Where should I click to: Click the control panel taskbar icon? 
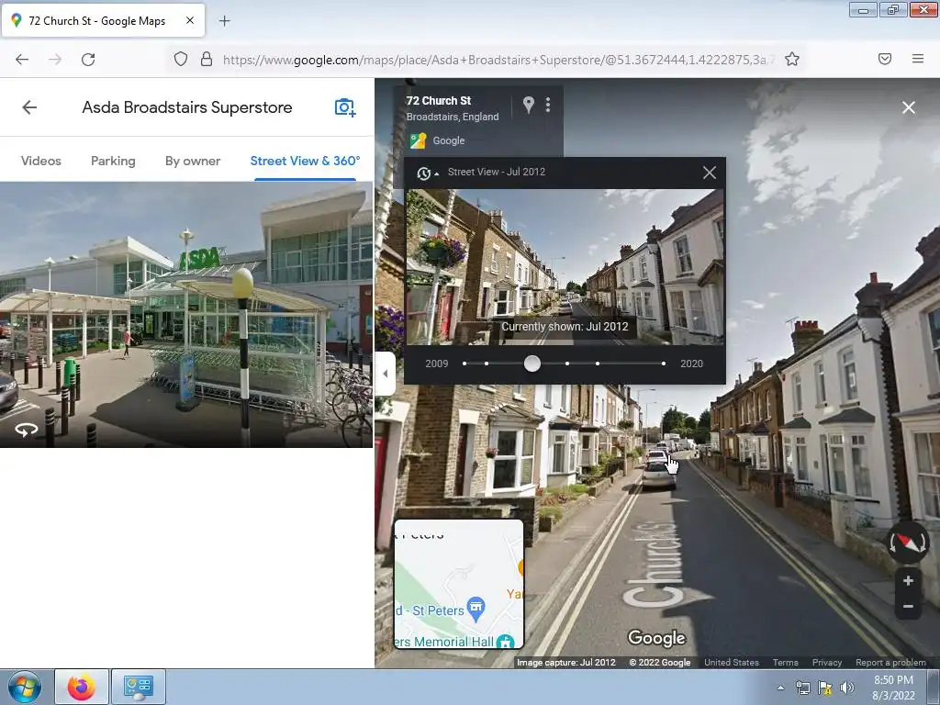pyautogui.click(x=139, y=687)
